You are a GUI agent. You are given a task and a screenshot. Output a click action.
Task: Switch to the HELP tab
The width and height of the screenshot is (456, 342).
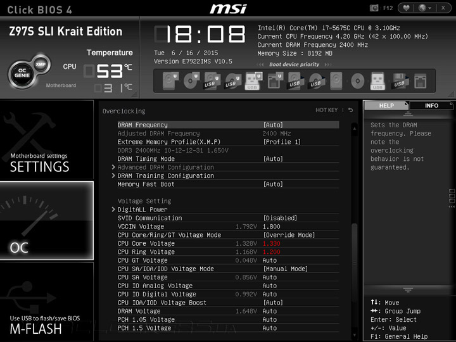tap(386, 106)
